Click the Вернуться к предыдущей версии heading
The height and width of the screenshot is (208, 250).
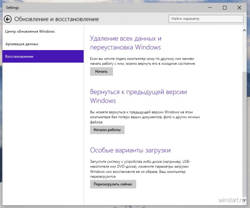coord(138,96)
